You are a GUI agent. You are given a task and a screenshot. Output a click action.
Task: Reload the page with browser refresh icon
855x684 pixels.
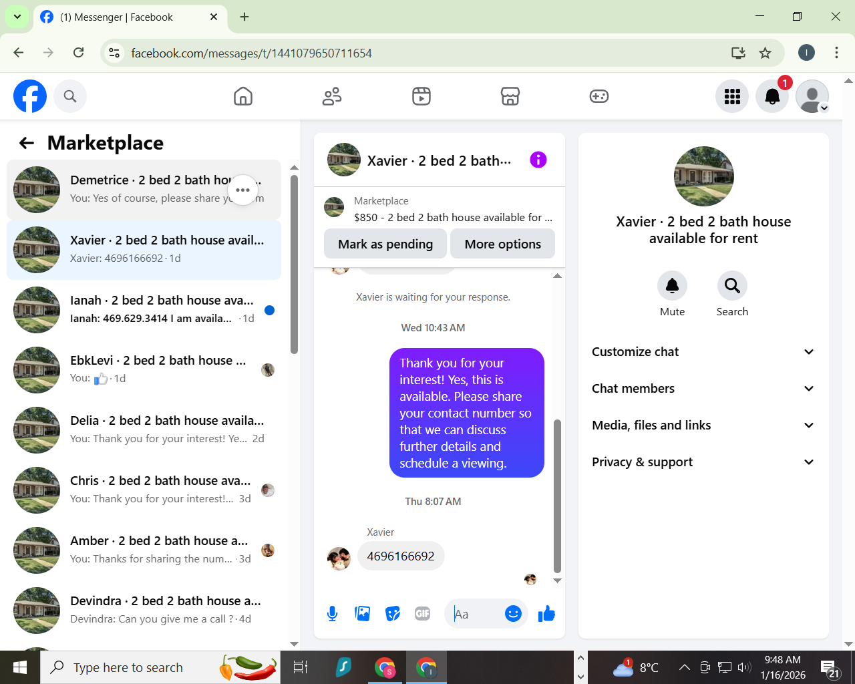point(79,53)
